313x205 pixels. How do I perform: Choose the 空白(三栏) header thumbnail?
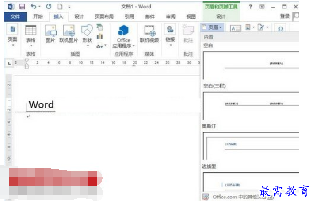coord(251,106)
